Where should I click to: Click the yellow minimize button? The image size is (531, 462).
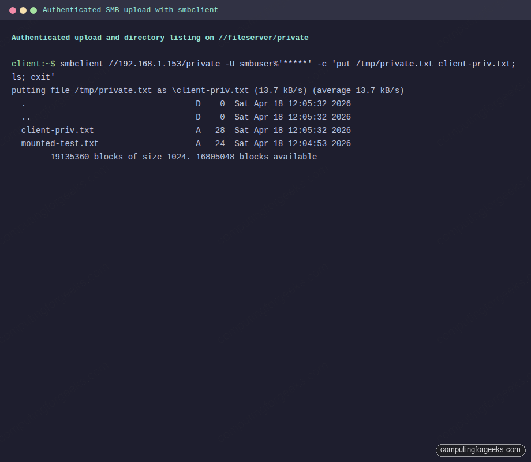[x=23, y=10]
